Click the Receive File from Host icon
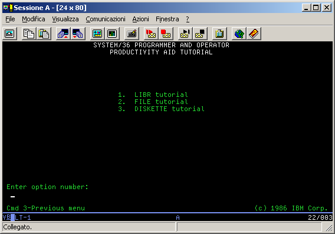The width and height of the screenshot is (335, 234). 78,34
